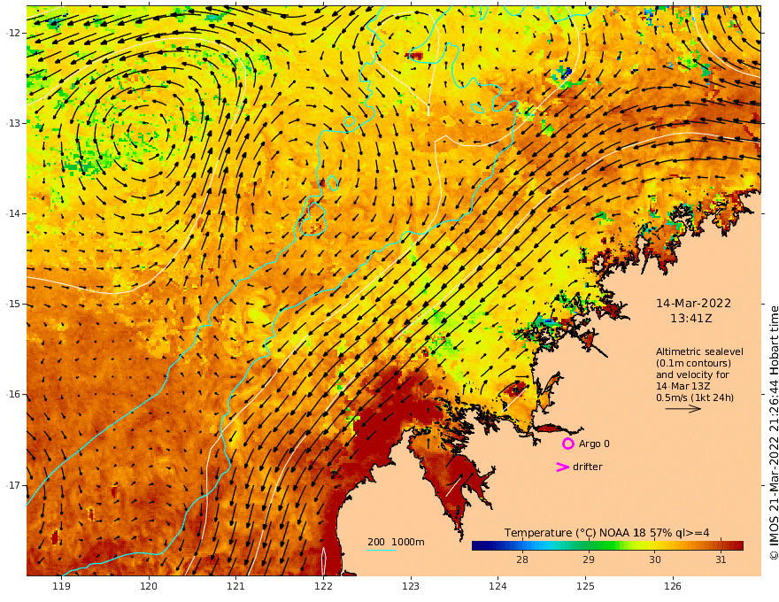The width and height of the screenshot is (779, 602).
Task: Click the '14-Mar-2022' date label
Action: coord(693,303)
